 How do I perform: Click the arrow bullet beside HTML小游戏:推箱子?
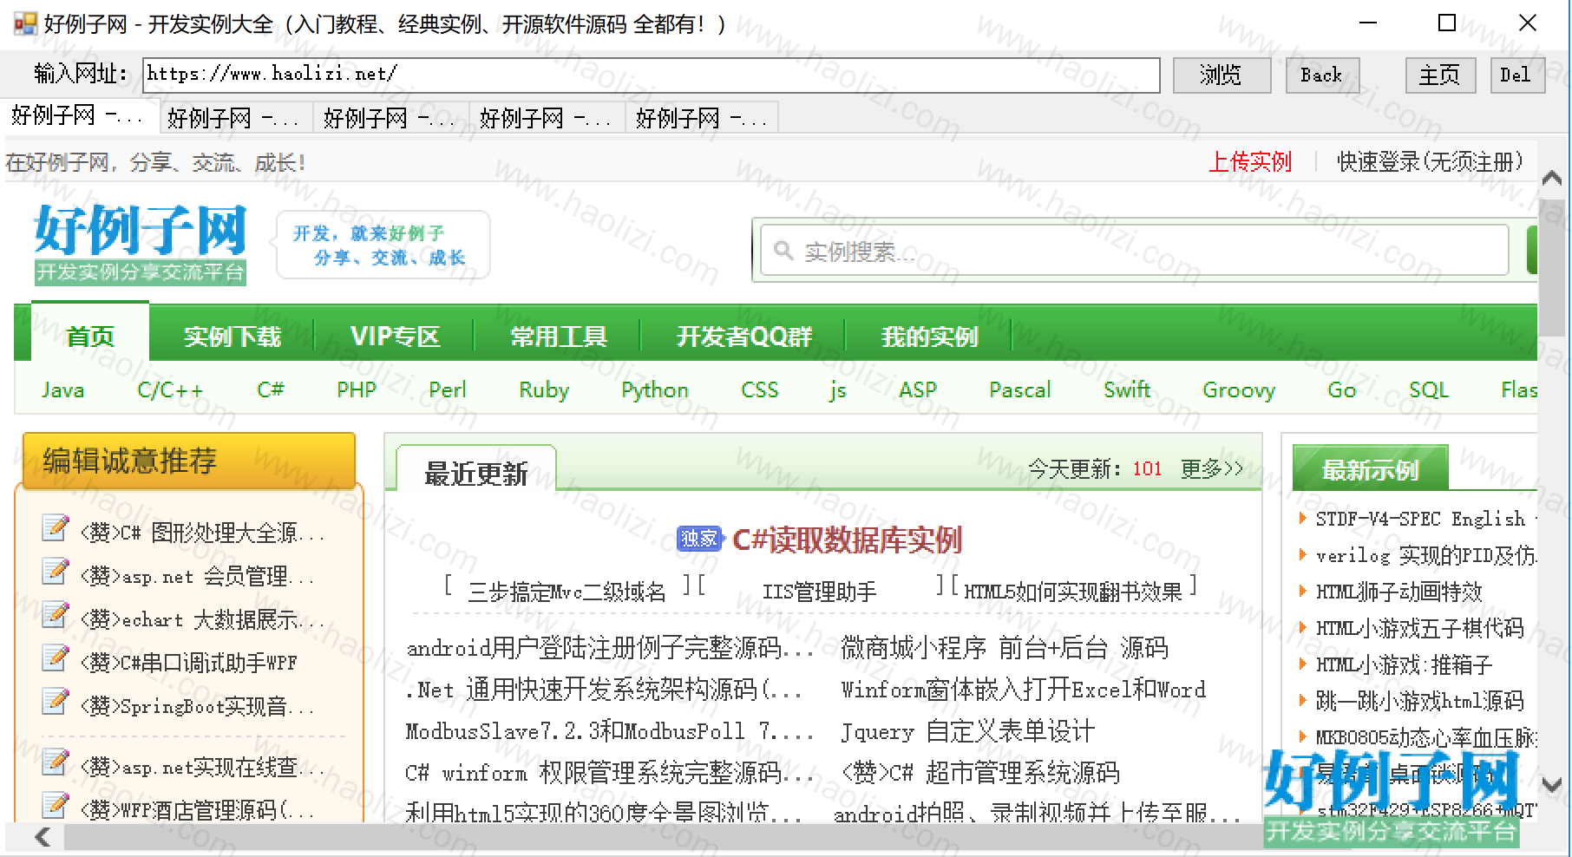point(1302,664)
